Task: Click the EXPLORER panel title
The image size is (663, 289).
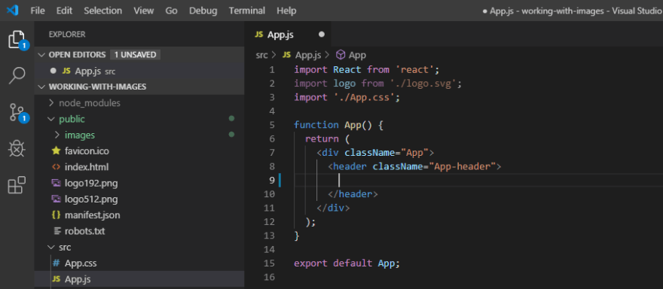Action: tap(67, 35)
